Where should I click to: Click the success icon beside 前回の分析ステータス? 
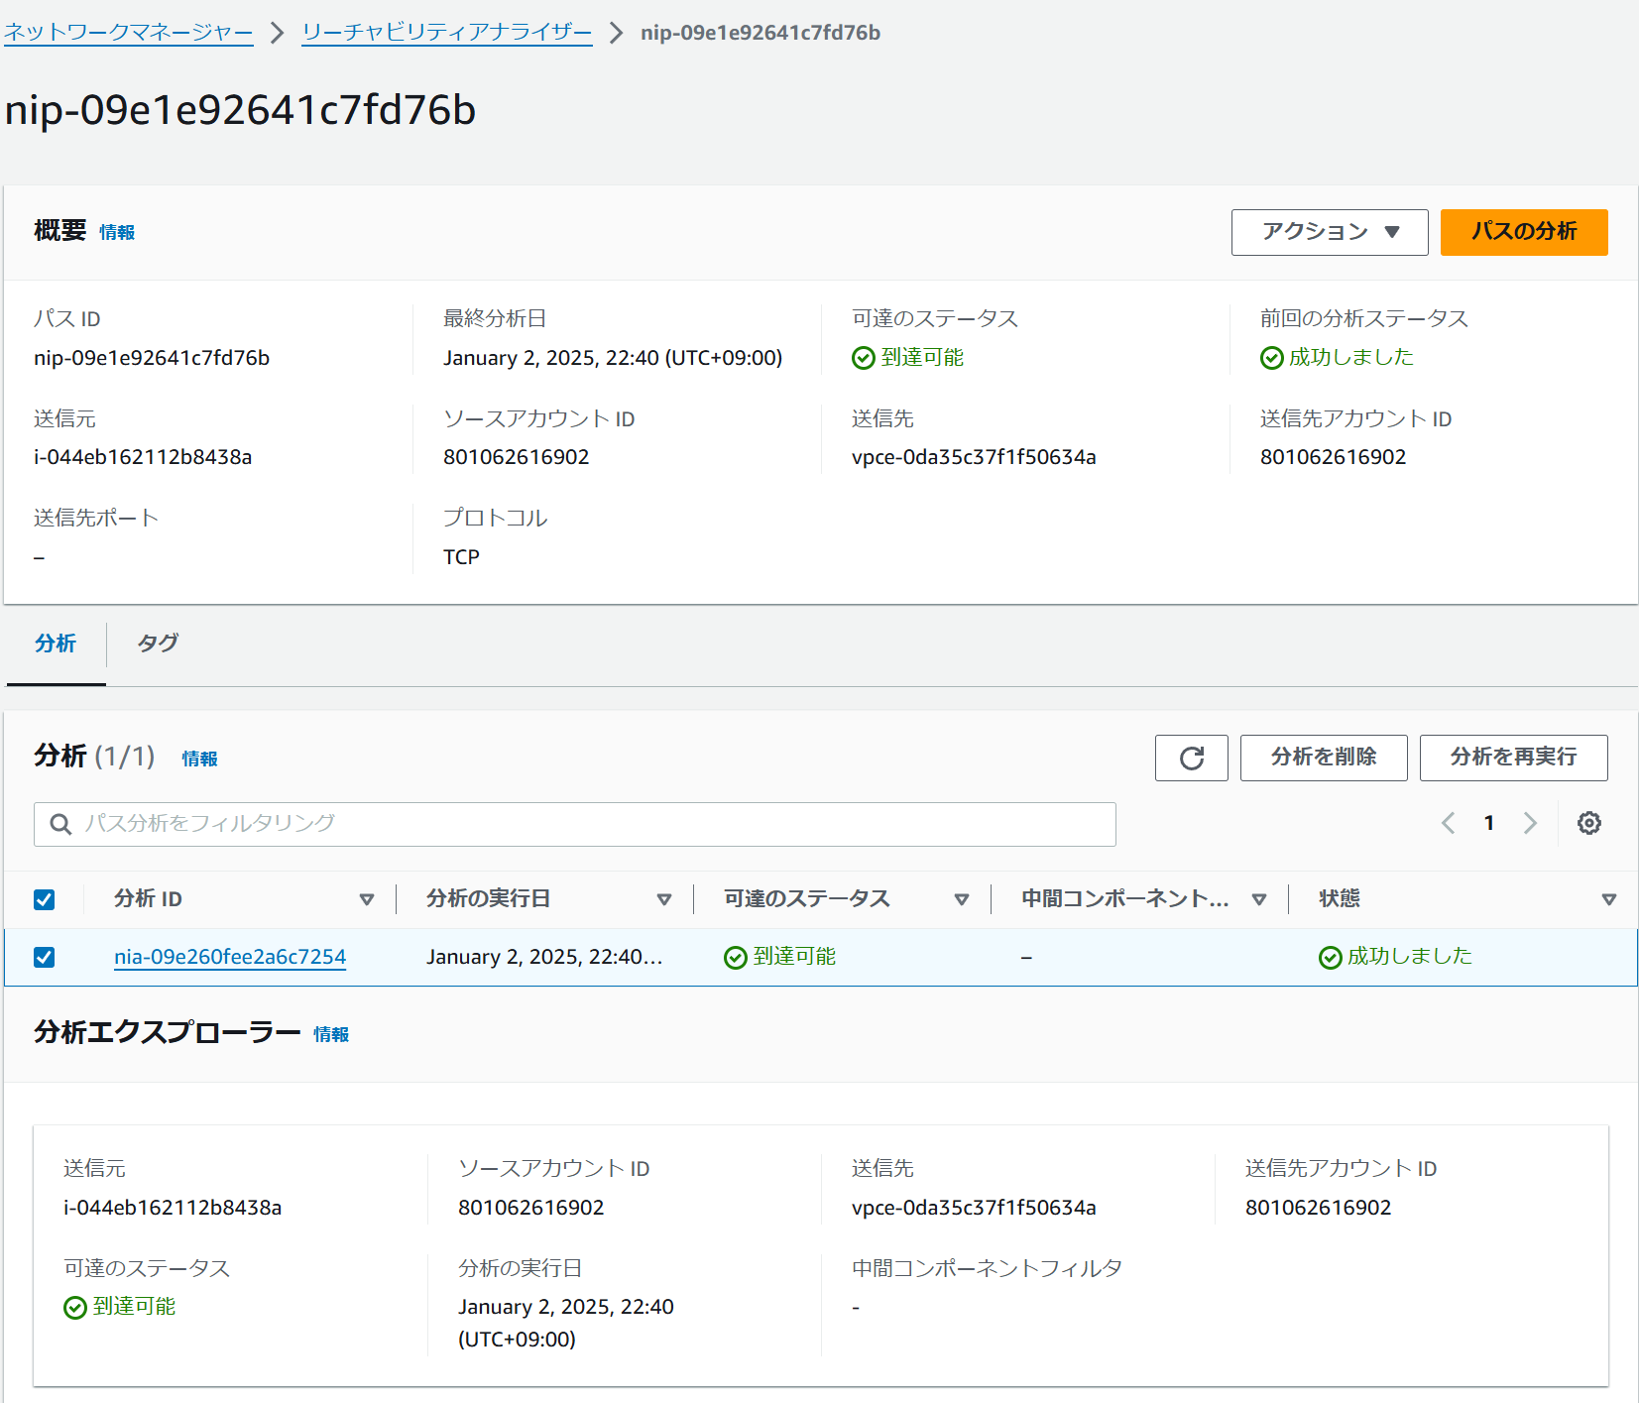coord(1271,358)
